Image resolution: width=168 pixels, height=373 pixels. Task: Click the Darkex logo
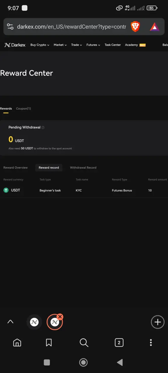[x=15, y=45]
